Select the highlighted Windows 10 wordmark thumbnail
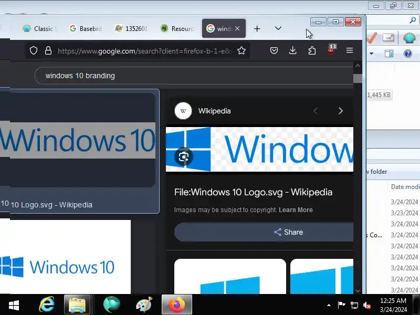Viewport: 420px width, 315px height. pyautogui.click(x=78, y=140)
